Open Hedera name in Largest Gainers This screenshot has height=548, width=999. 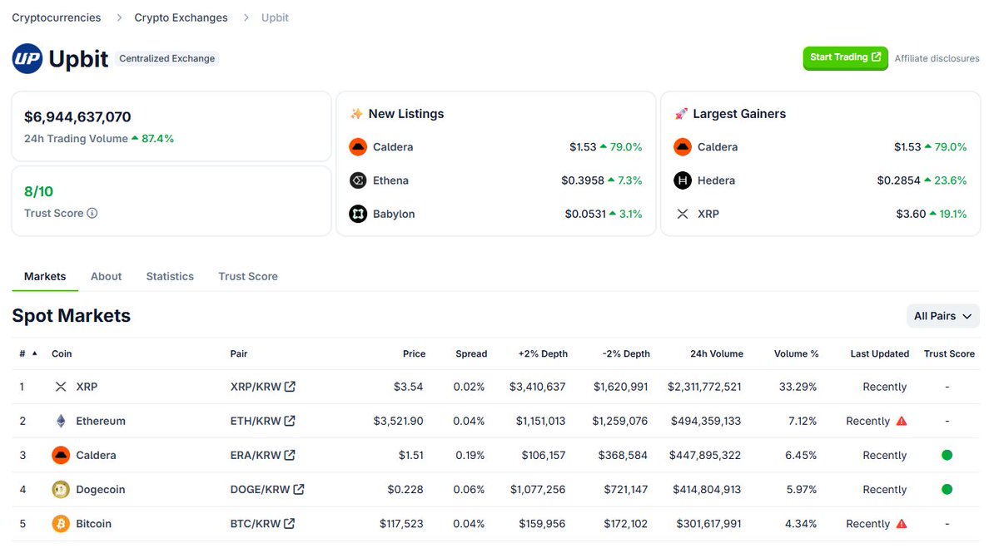pyautogui.click(x=716, y=180)
